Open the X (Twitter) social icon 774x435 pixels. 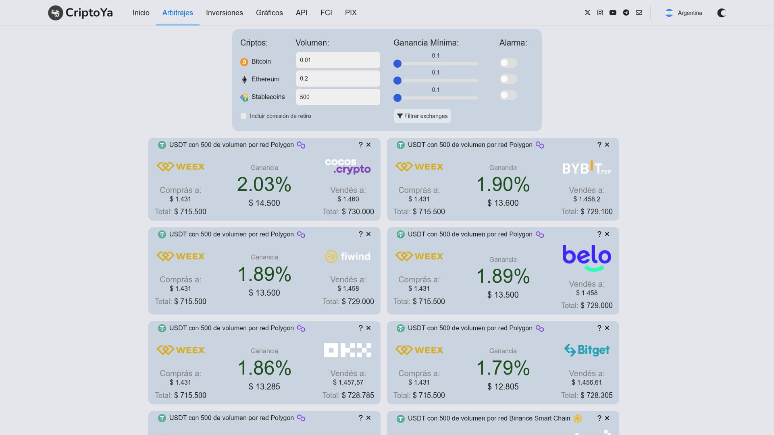(x=587, y=12)
